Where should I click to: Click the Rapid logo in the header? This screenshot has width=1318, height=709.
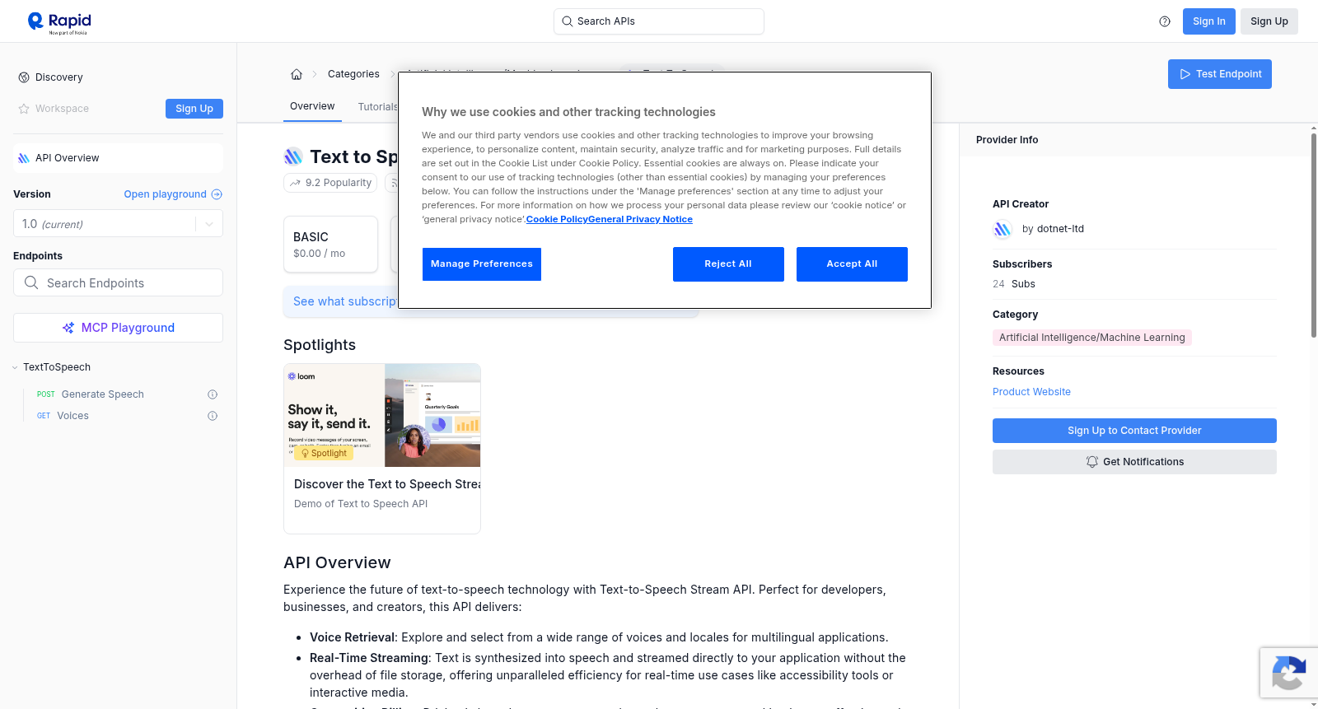(x=59, y=22)
